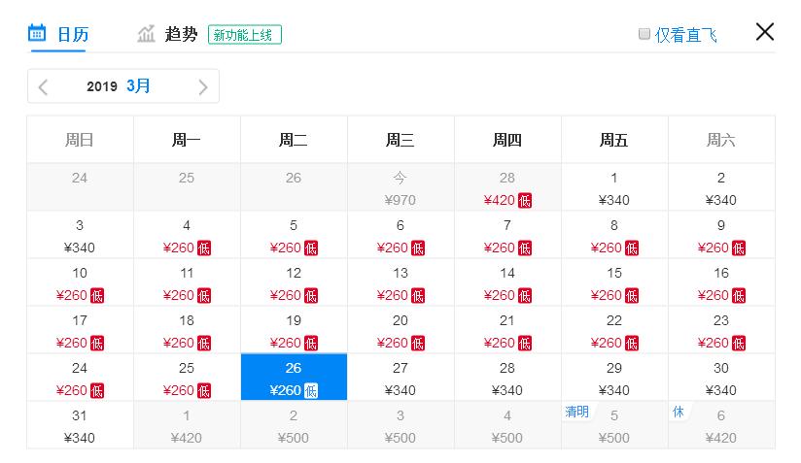Pick March 16 date cell
The height and width of the screenshot is (463, 801).
[x=721, y=282]
